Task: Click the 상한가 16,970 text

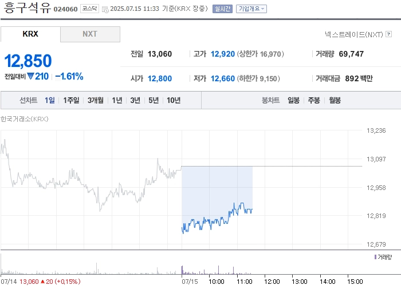Action: (x=260, y=54)
